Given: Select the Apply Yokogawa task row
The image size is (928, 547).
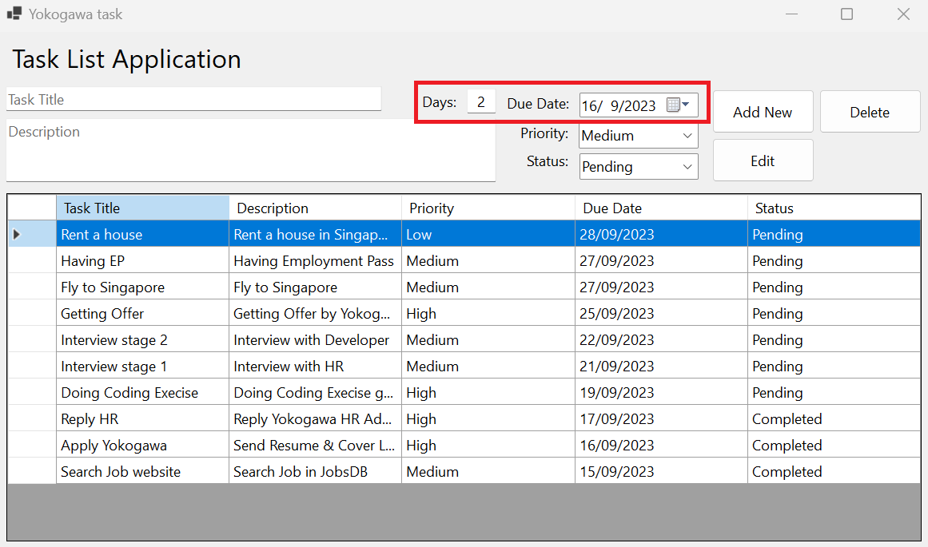Looking at the screenshot, I should tap(142, 445).
